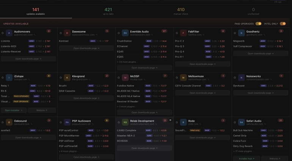Edit the audiomovers.com URL with the pencil icon

click(x=35, y=35)
